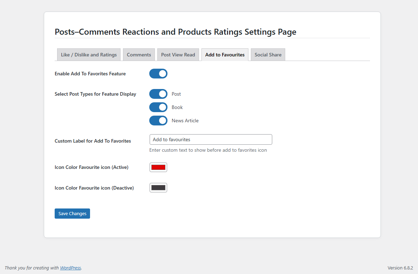Open the Comments settings tab

pyautogui.click(x=139, y=55)
